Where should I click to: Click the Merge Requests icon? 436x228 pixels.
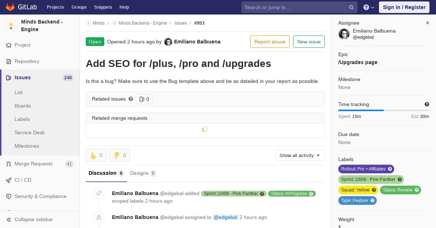9,164
